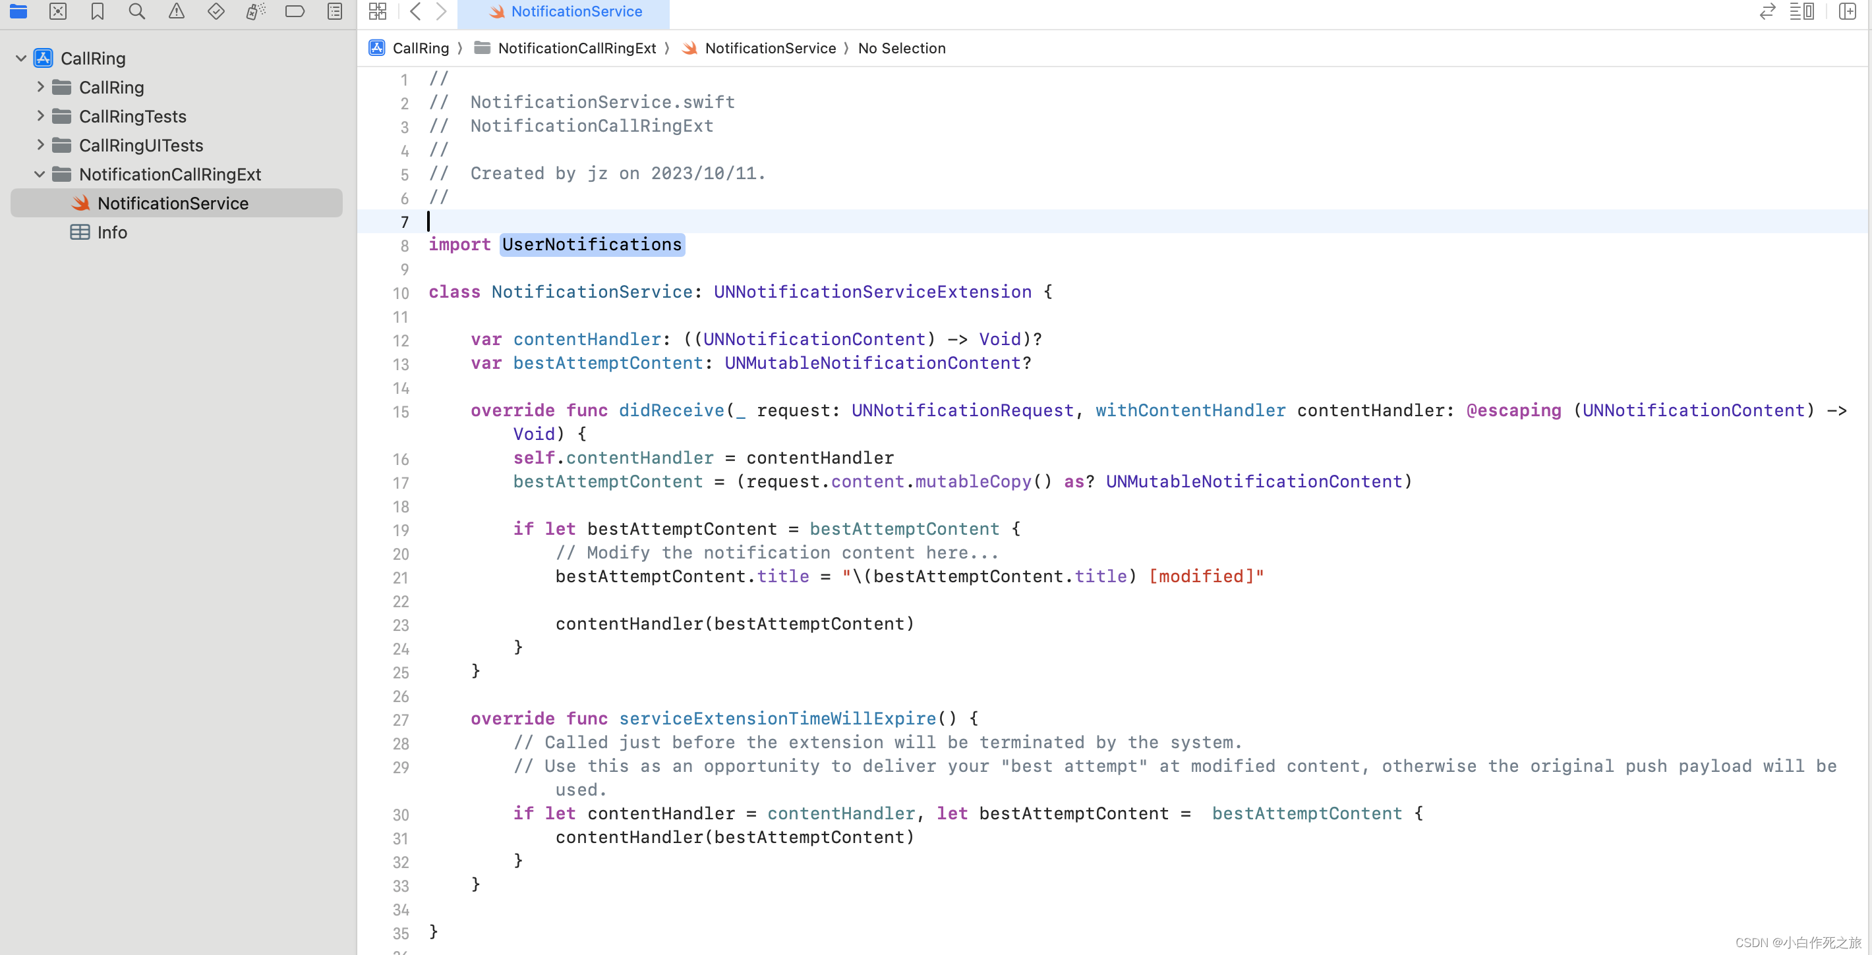Click the related items grid icon
This screenshot has height=955, width=1872.
(378, 11)
